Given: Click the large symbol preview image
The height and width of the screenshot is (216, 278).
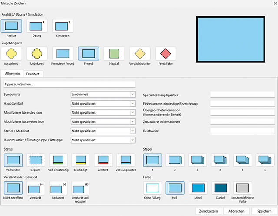Looking at the screenshot, I should click(x=231, y=39).
